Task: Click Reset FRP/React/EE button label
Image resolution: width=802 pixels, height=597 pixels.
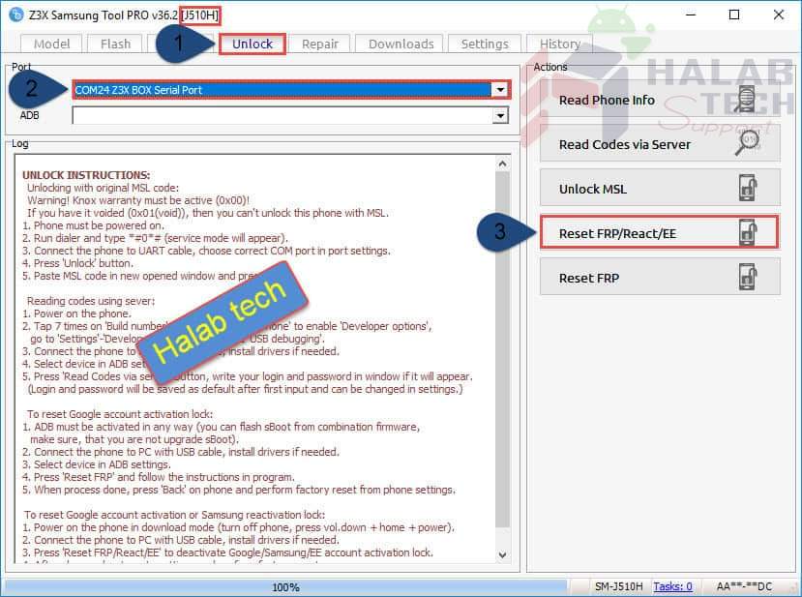Action: point(617,234)
